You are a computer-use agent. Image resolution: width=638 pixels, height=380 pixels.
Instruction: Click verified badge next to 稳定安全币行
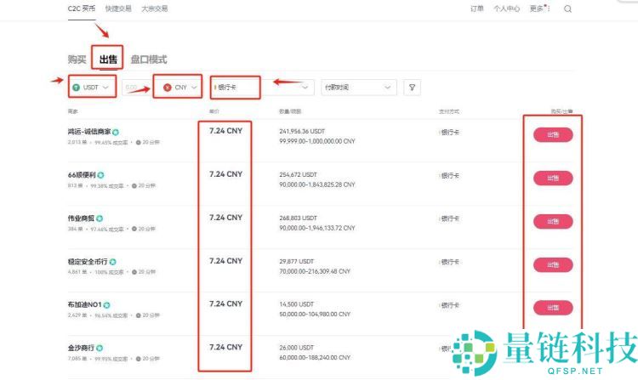coord(112,262)
